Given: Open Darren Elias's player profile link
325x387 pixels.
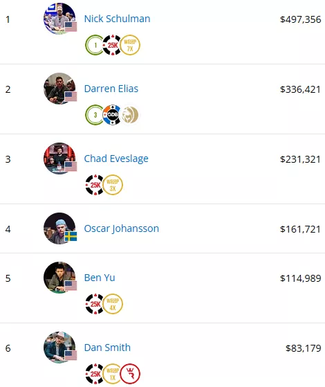Looking at the screenshot, I should tap(111, 89).
